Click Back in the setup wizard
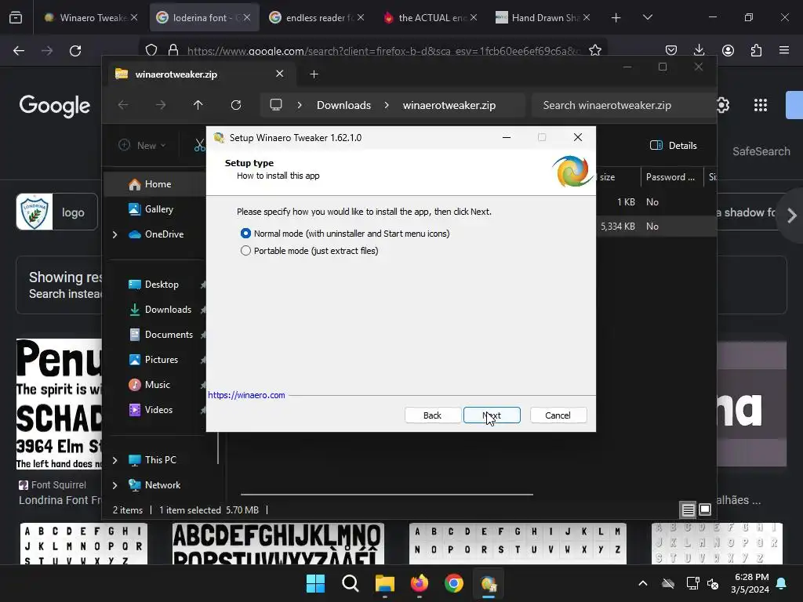 pos(432,415)
